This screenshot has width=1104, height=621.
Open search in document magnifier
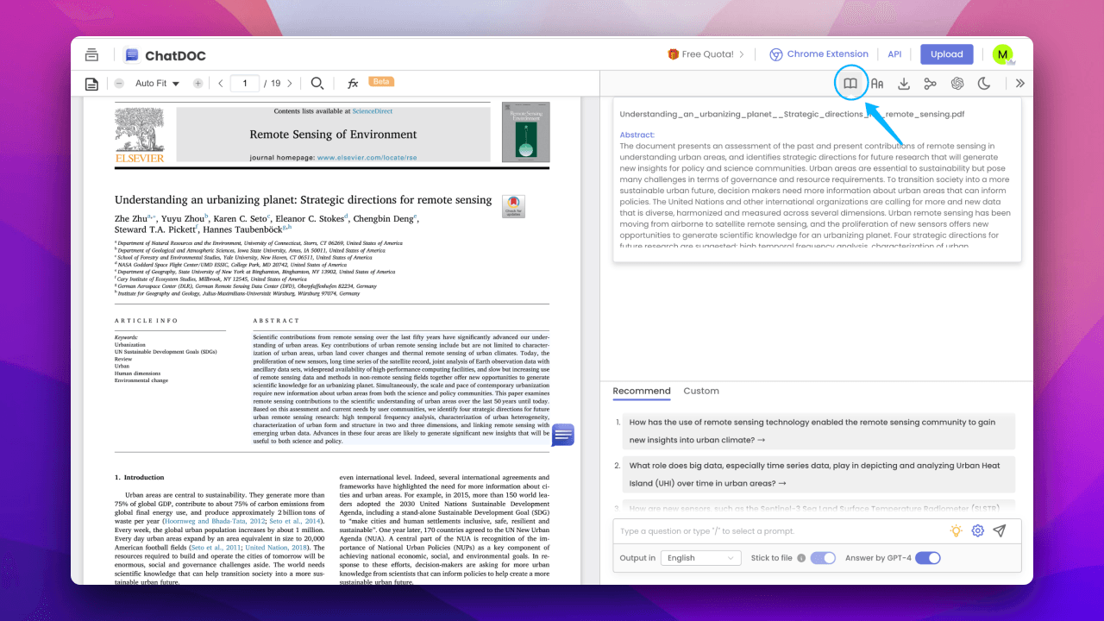[x=317, y=84]
